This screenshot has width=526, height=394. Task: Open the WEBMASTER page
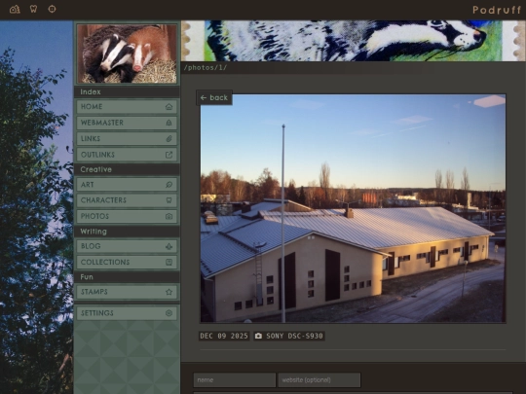[127, 123]
